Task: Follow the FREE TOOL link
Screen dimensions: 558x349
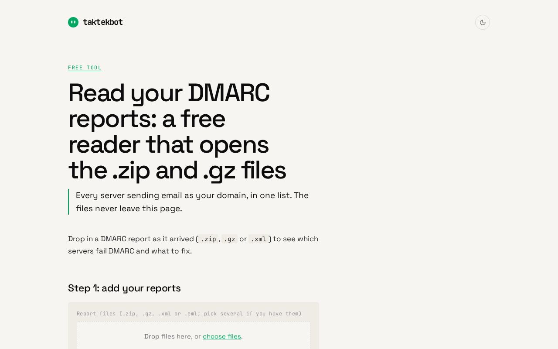Action: point(85,68)
